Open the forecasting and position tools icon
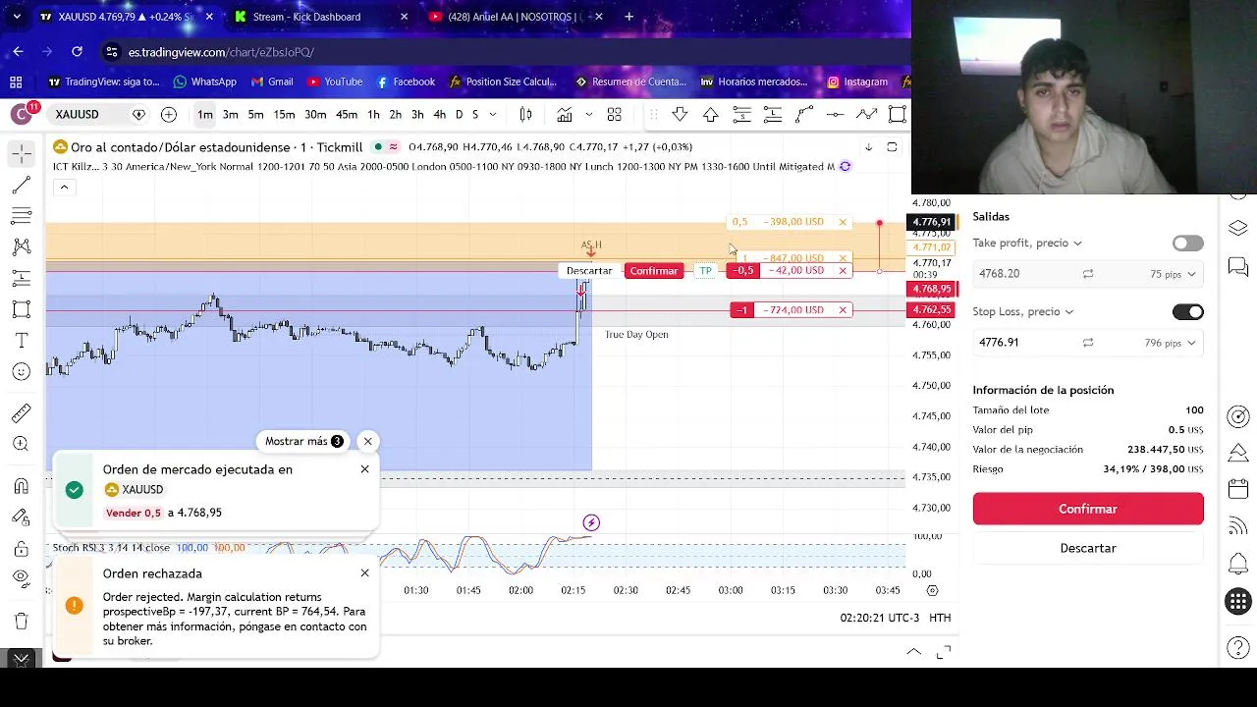The image size is (1257, 707). (21, 278)
